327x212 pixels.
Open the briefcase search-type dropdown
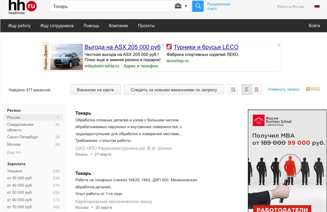click(181, 6)
